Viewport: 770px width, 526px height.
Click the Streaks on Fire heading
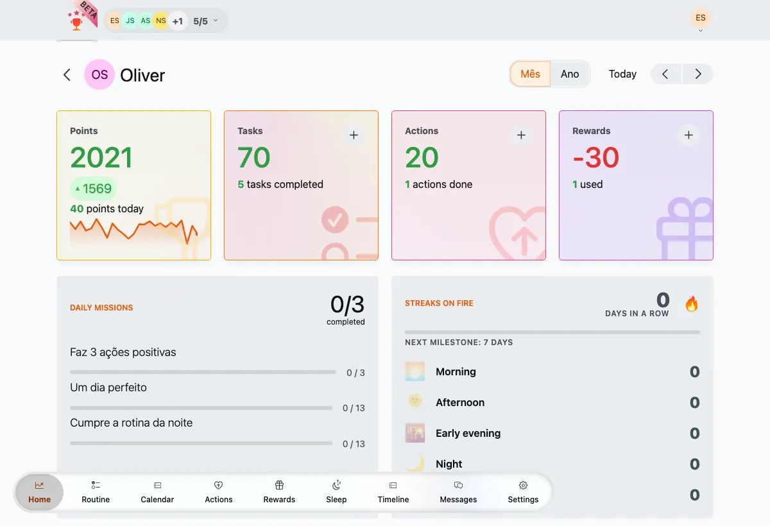[x=439, y=303]
